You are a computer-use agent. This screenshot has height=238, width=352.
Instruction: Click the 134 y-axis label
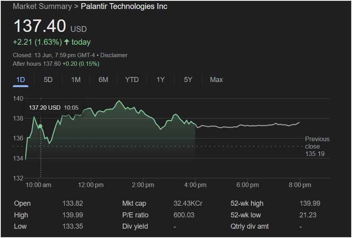tap(18, 158)
